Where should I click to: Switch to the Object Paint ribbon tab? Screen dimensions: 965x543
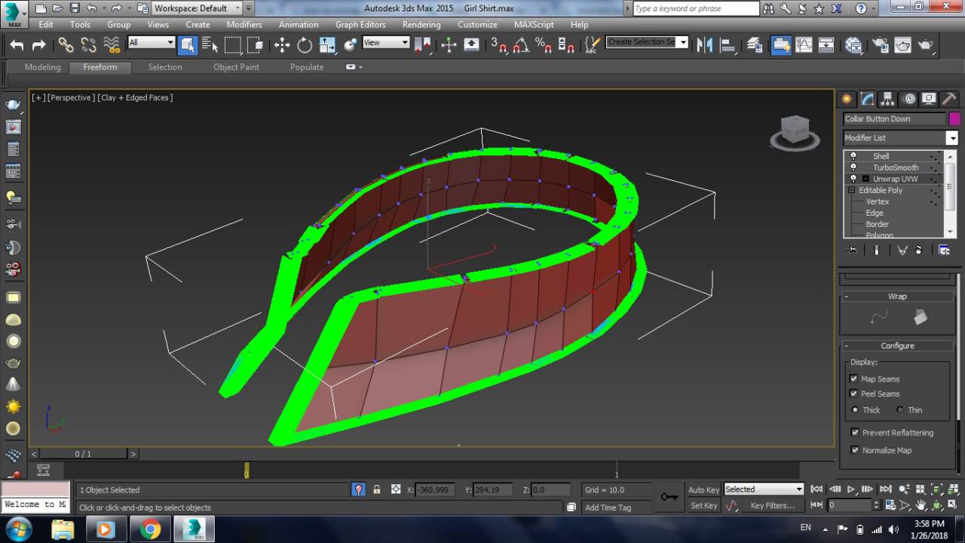tap(236, 67)
